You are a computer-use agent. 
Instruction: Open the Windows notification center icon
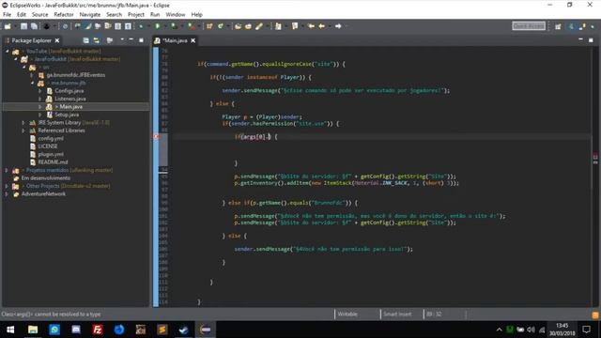pyautogui.click(x=586, y=330)
